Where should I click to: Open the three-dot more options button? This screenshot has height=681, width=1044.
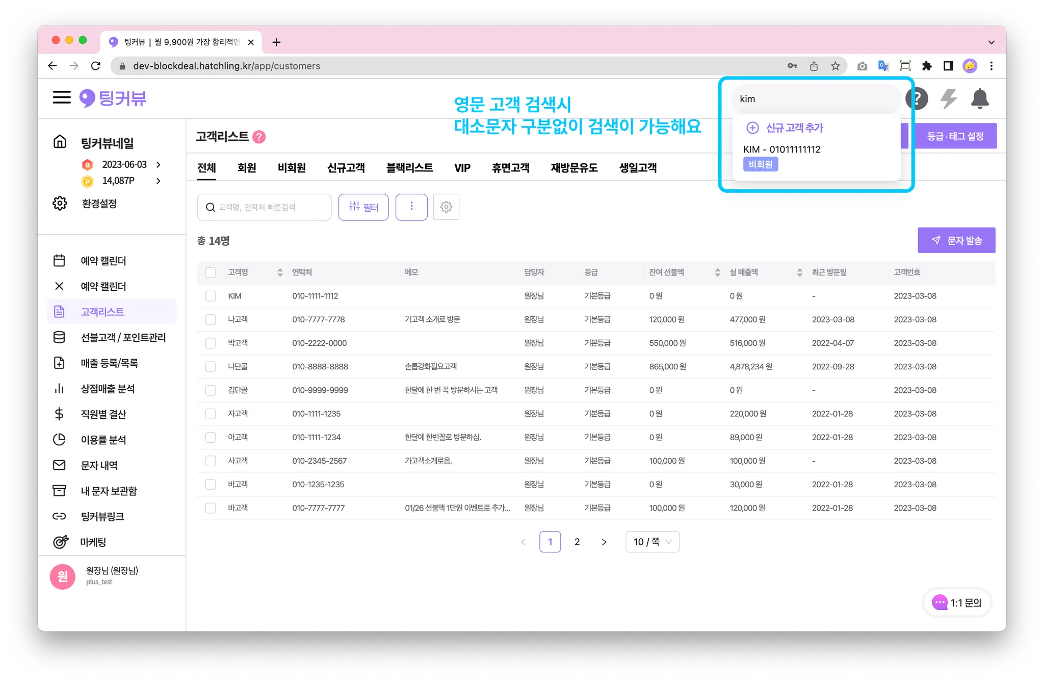coord(411,207)
